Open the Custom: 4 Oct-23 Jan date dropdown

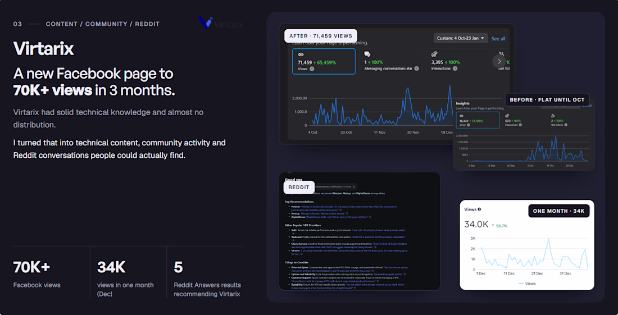461,38
